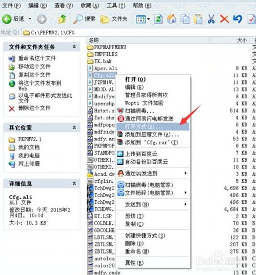The image size is (258, 275).
Task: Choose 创建快捷方式(S) in context menu
Action: 153,236
